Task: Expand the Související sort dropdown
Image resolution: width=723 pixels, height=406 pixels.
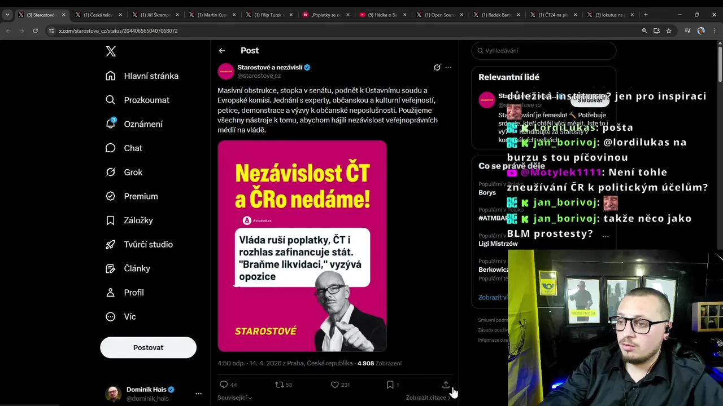Action: 235,398
